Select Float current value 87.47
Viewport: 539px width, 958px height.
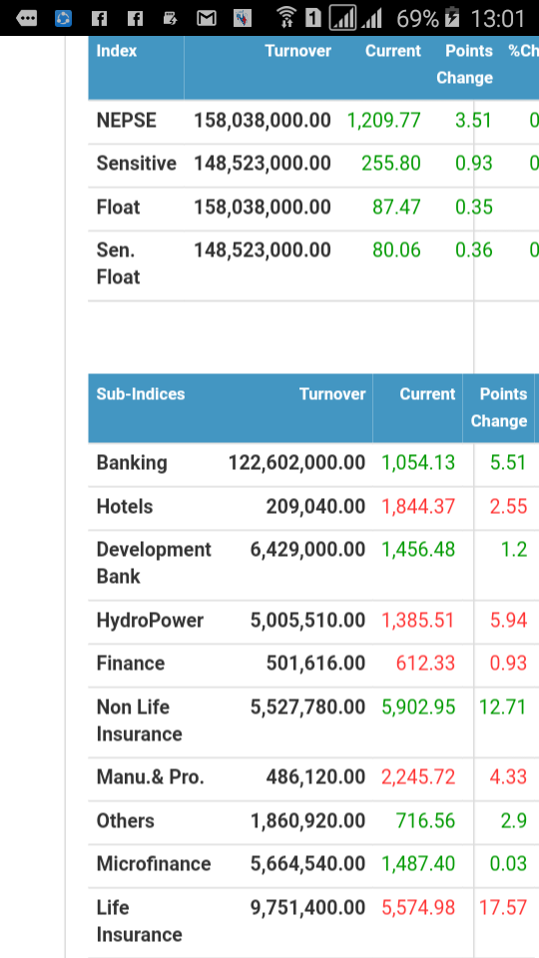pyautogui.click(x=396, y=208)
